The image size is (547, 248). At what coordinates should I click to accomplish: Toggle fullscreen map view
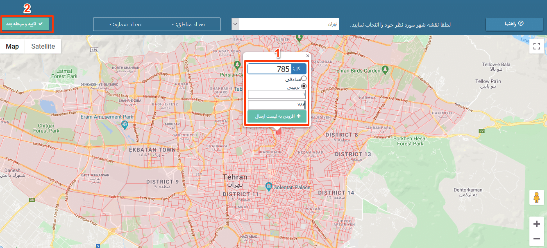click(x=537, y=46)
